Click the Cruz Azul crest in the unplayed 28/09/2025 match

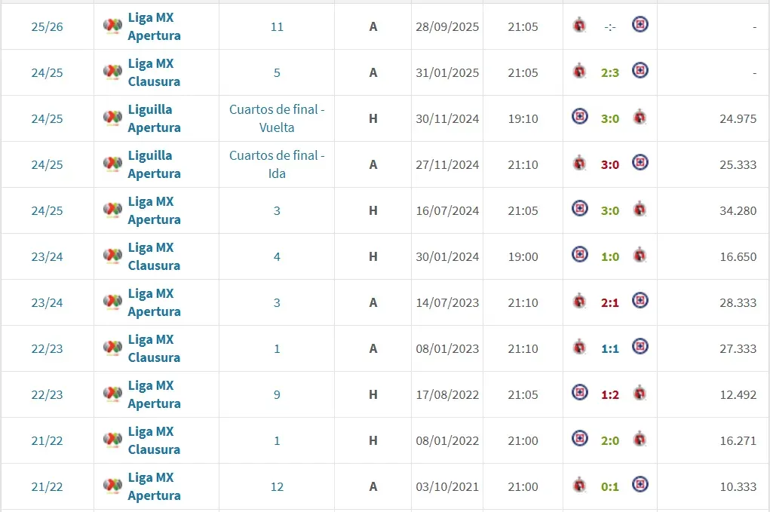[x=640, y=23]
